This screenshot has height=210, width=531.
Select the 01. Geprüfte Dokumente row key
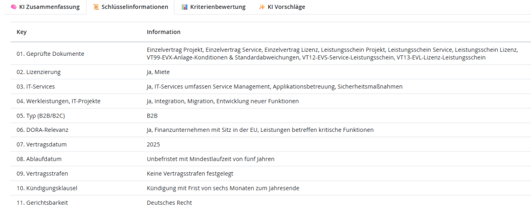[50, 54]
